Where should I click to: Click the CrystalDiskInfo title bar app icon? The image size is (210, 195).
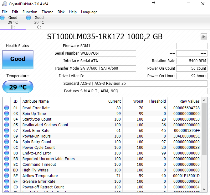(4, 4)
